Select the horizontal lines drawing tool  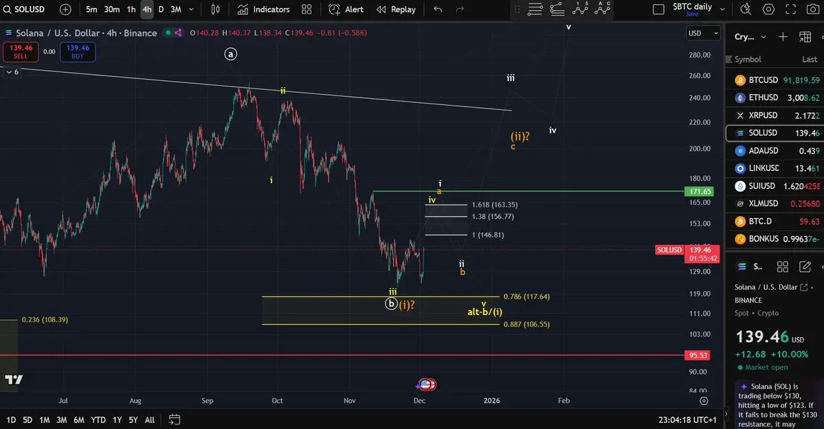point(535,9)
